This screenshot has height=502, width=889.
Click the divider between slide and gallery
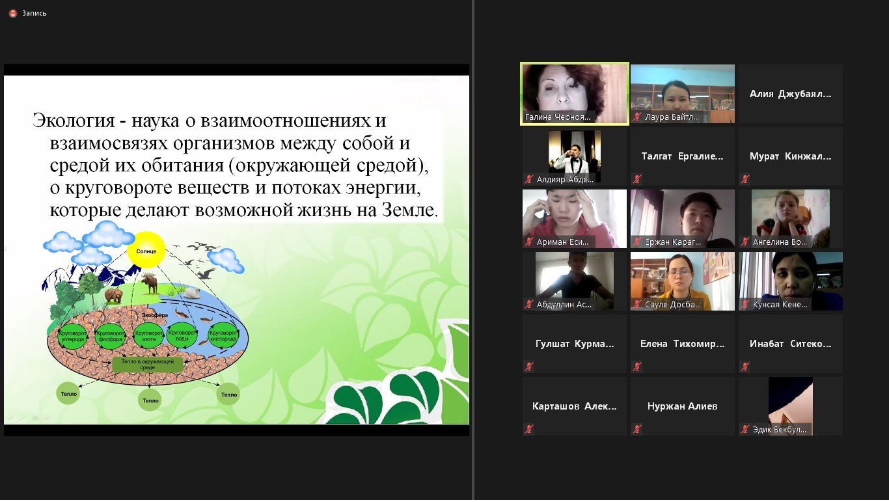(473, 251)
